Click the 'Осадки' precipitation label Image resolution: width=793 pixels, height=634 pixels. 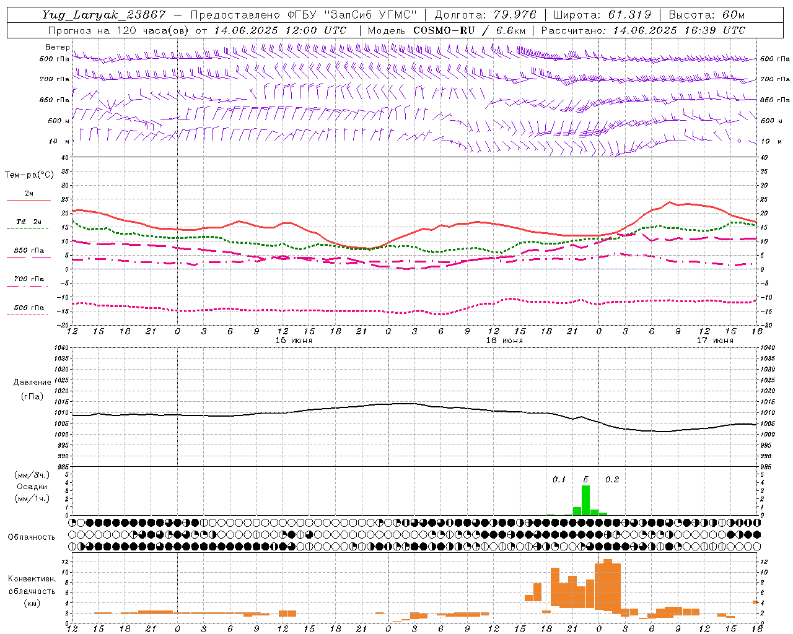[x=32, y=487]
